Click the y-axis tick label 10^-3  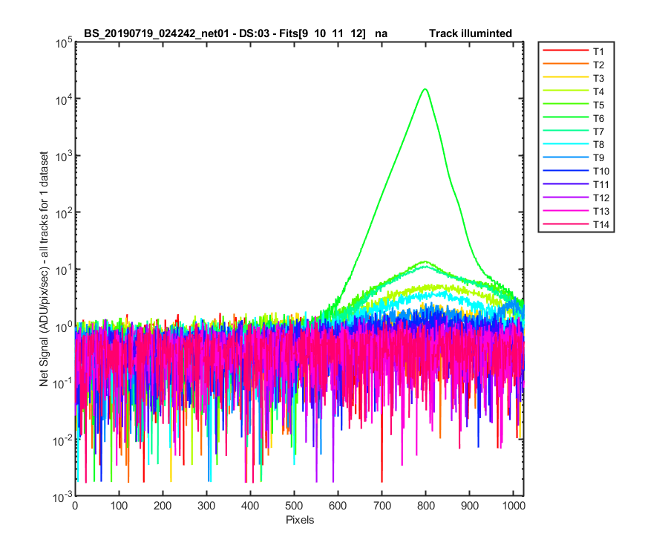tap(63, 497)
